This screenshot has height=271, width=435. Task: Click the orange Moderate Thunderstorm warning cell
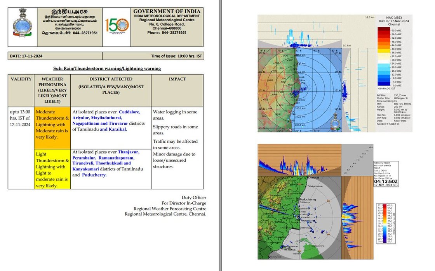(x=52, y=128)
